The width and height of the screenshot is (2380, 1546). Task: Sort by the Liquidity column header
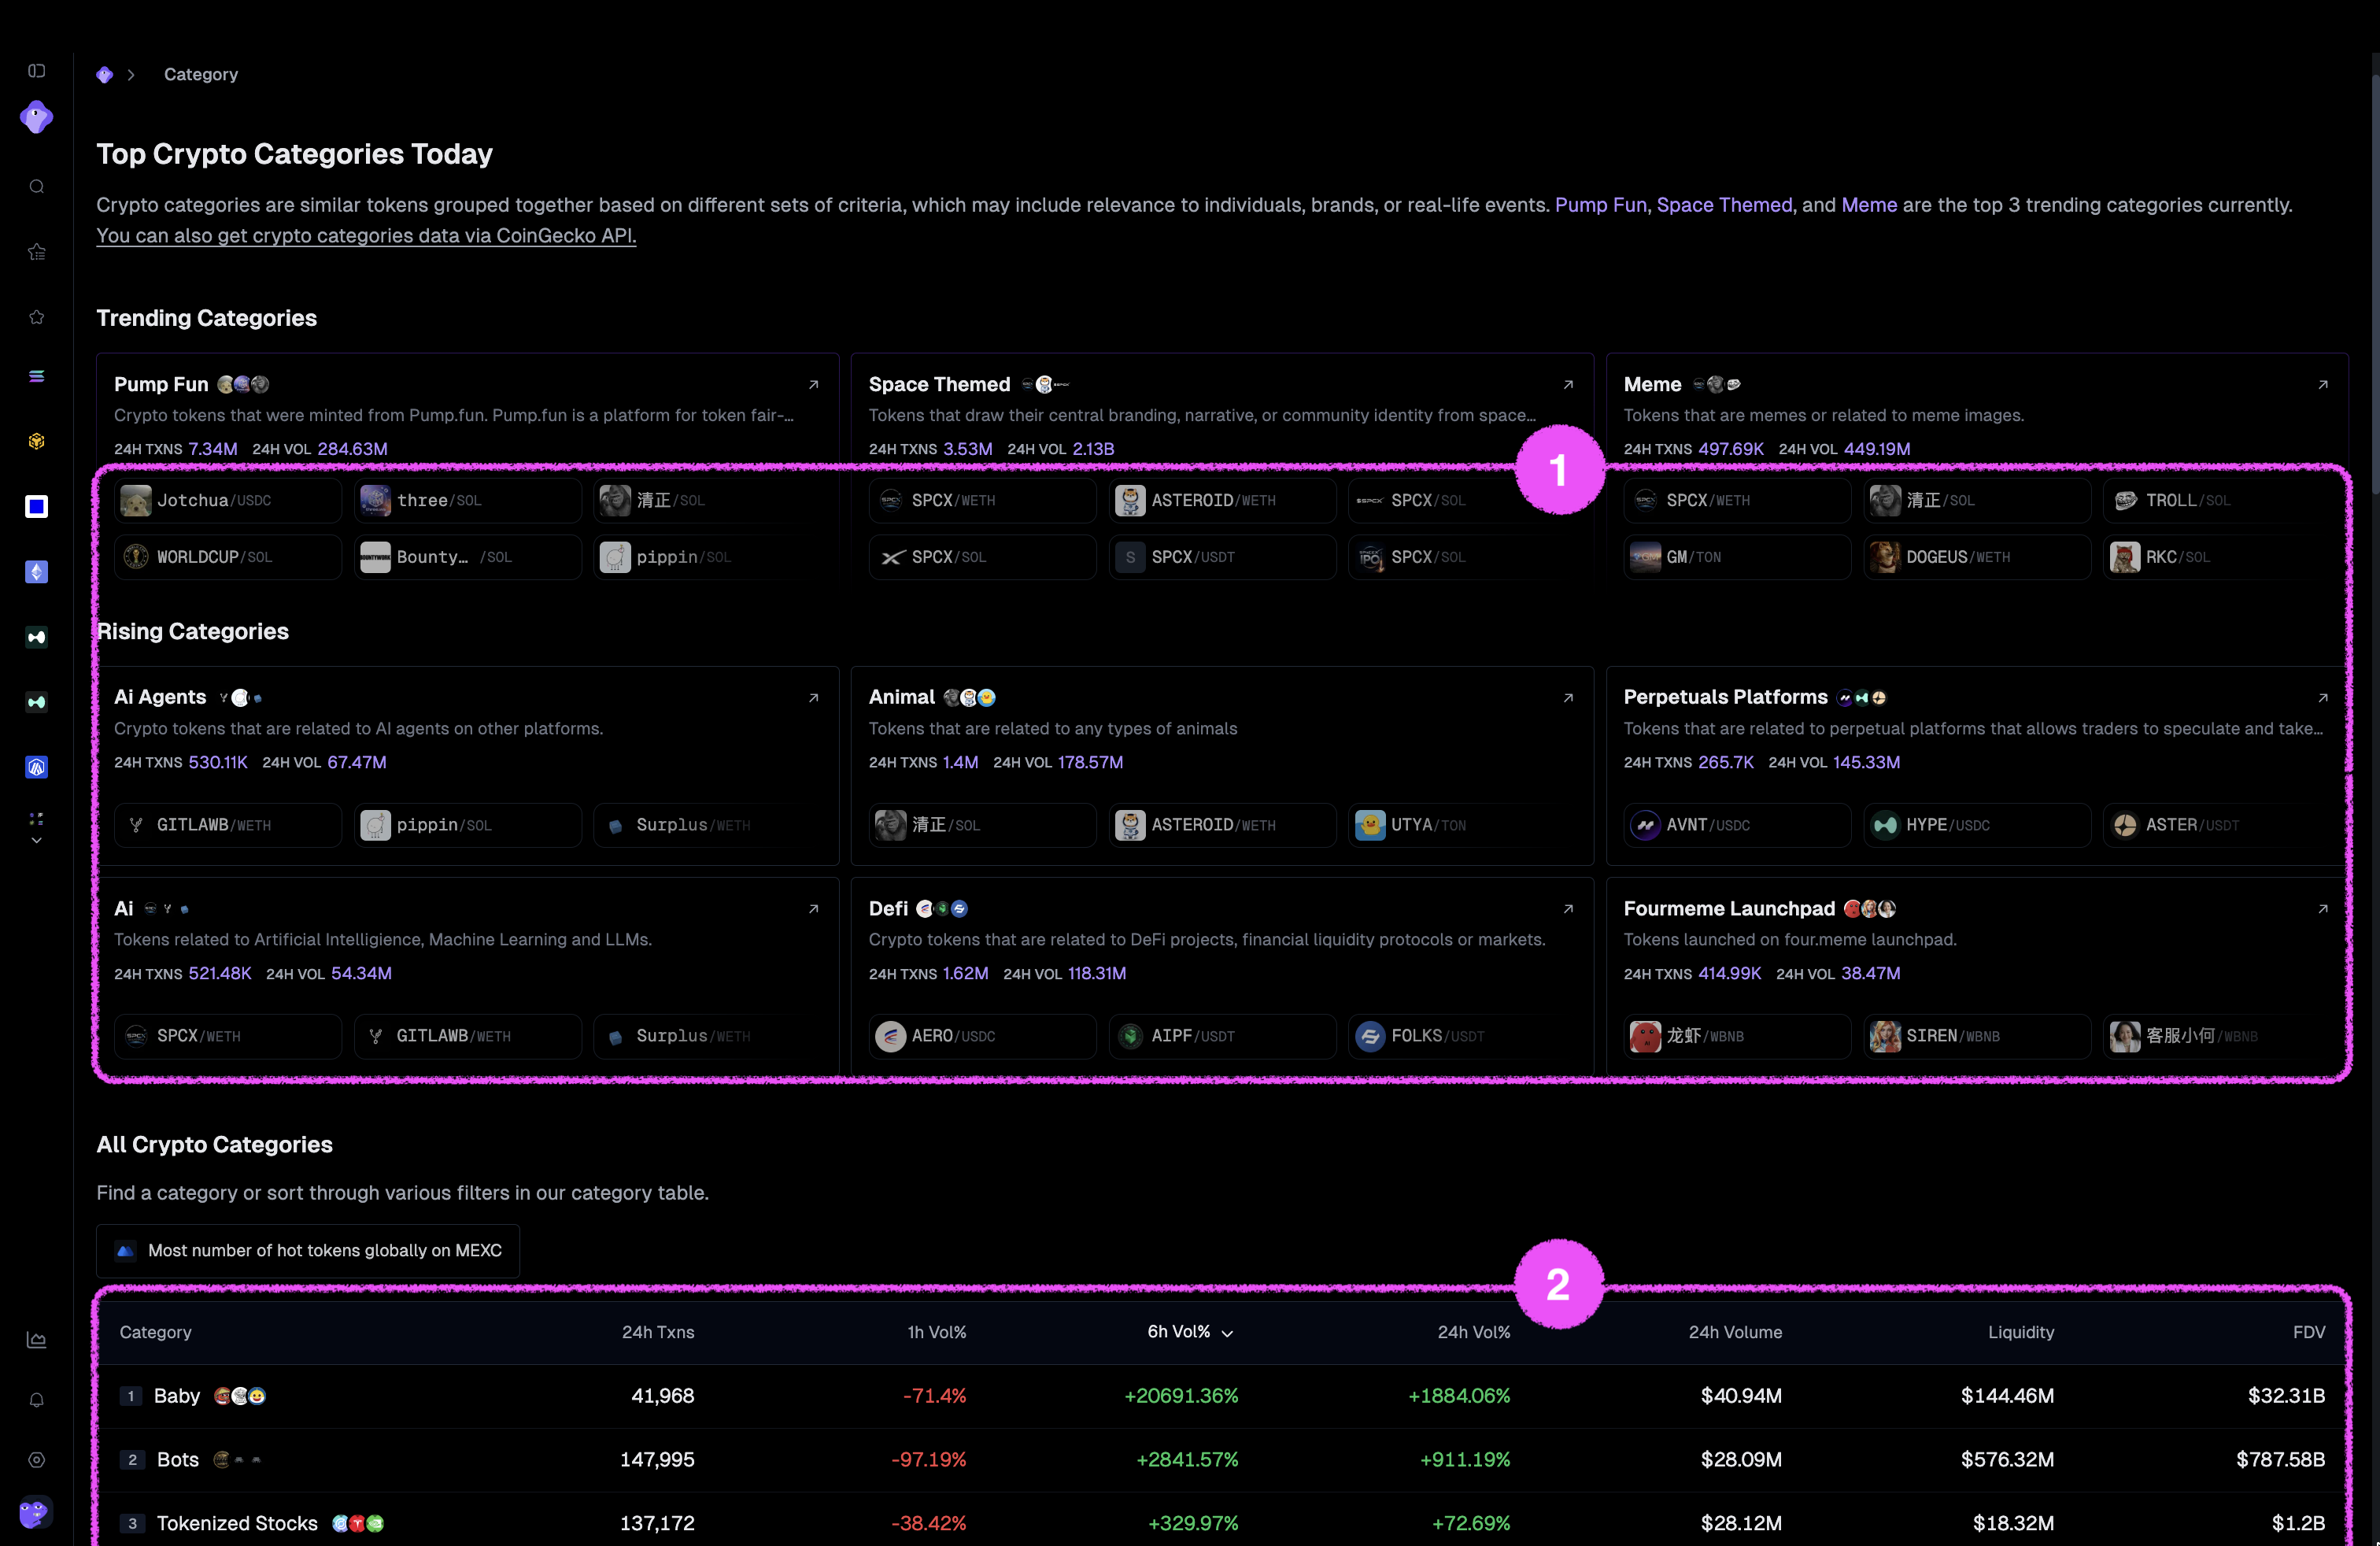tap(2021, 1332)
